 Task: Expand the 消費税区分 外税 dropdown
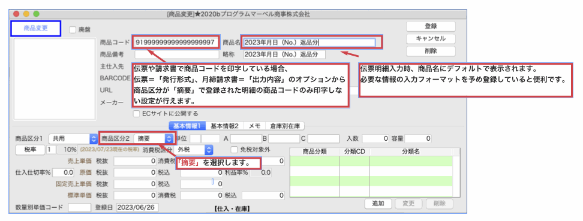pos(194,150)
